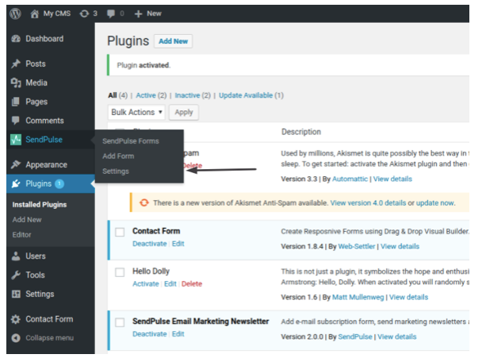Filter plugins by Active (2)
The image size is (486, 362).
[151, 95]
